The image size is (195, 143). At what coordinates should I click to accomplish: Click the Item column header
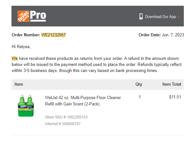pyautogui.click(x=19, y=84)
